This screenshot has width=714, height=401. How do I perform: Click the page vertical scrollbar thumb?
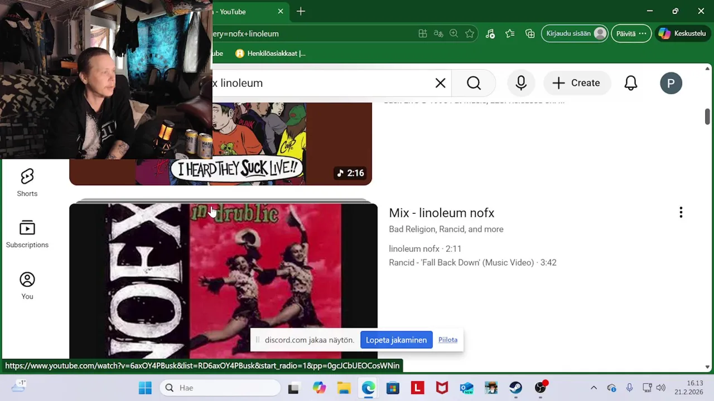[707, 116]
